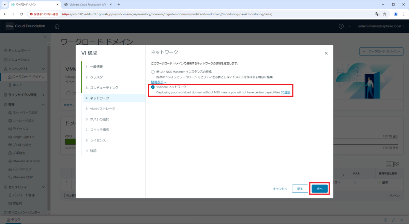Bookmark the page with the star icon

click(x=384, y=14)
